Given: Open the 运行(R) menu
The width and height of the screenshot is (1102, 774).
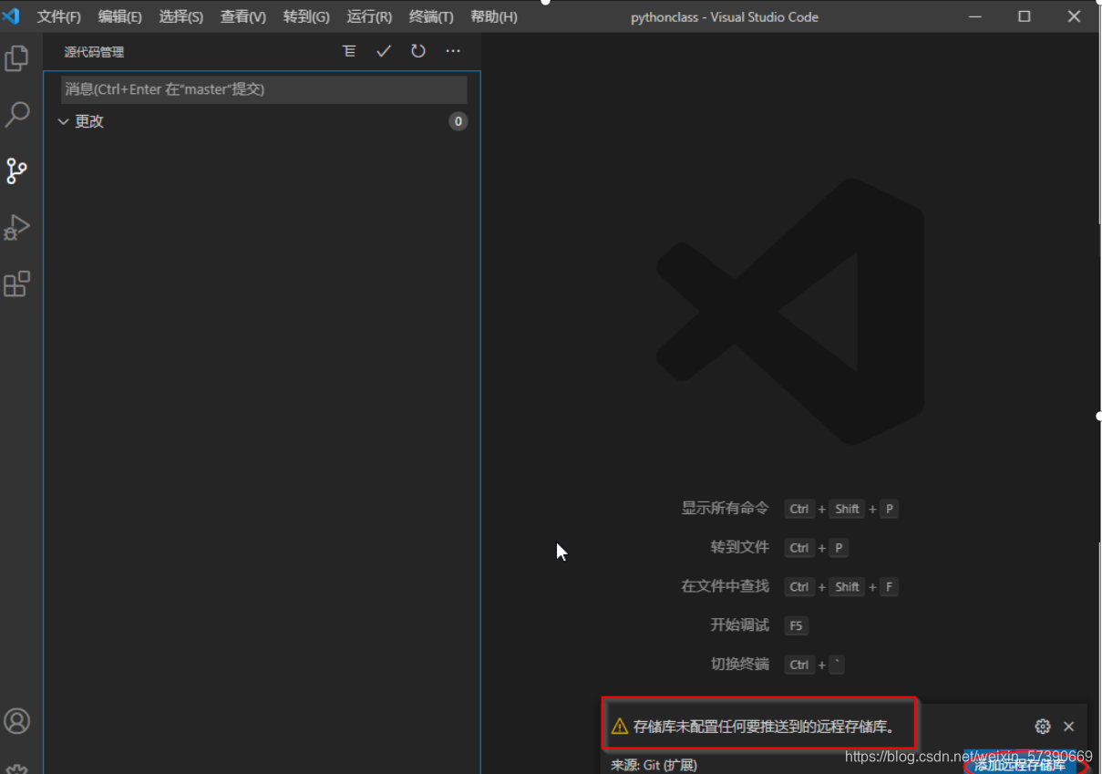Looking at the screenshot, I should [x=369, y=17].
